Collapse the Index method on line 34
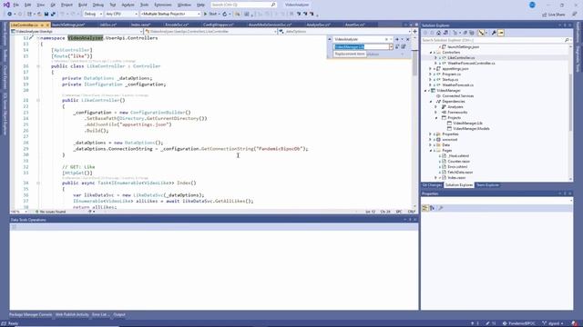583x327 pixels. (38, 183)
